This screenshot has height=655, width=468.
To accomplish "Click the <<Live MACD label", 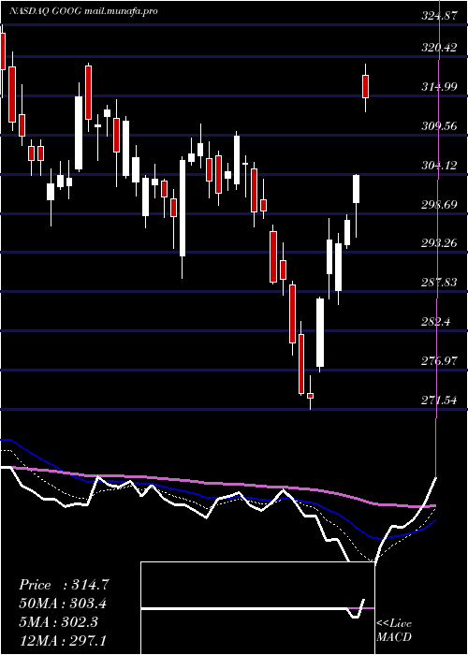I will click(394, 631).
